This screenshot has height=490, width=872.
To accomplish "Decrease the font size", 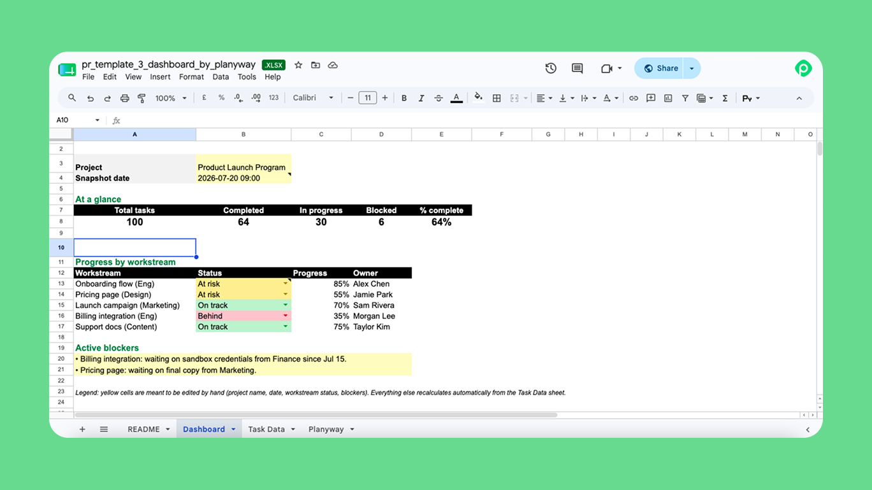I will pyautogui.click(x=350, y=98).
